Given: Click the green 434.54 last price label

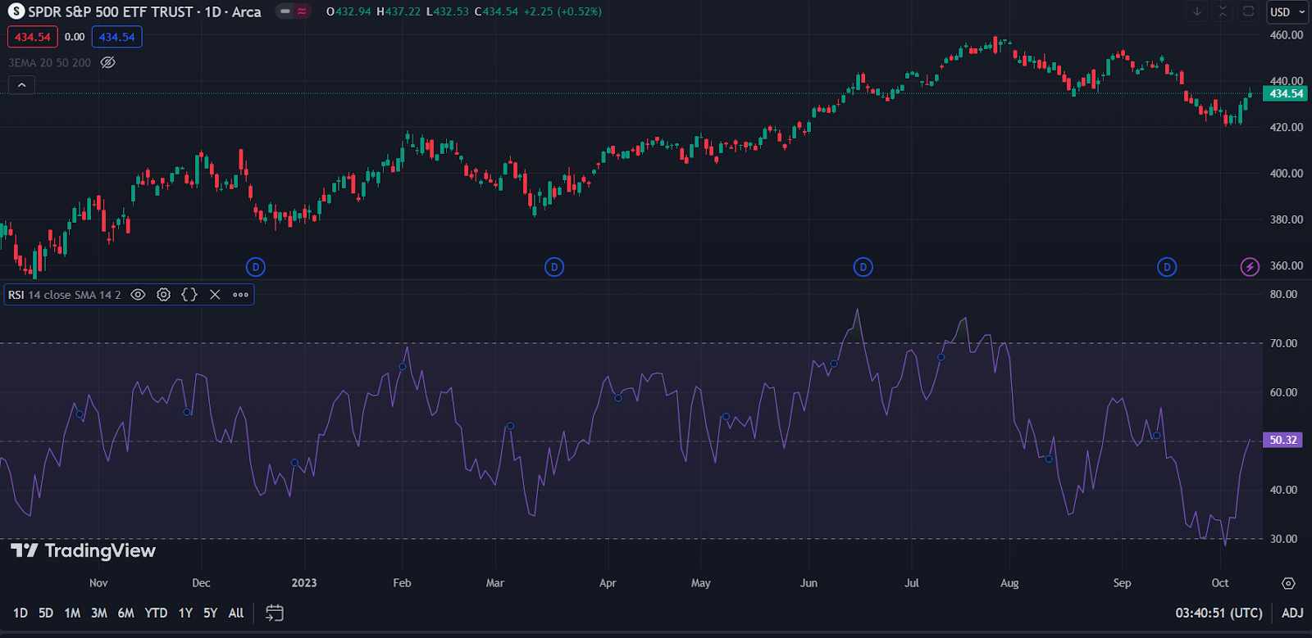Looking at the screenshot, I should pyautogui.click(x=1286, y=93).
